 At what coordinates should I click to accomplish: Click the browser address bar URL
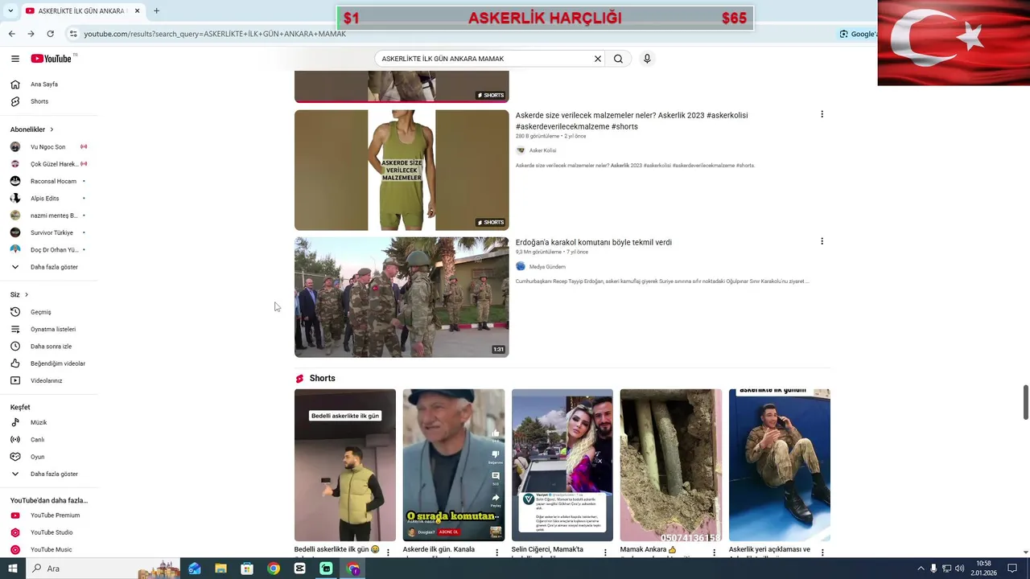coord(214,34)
